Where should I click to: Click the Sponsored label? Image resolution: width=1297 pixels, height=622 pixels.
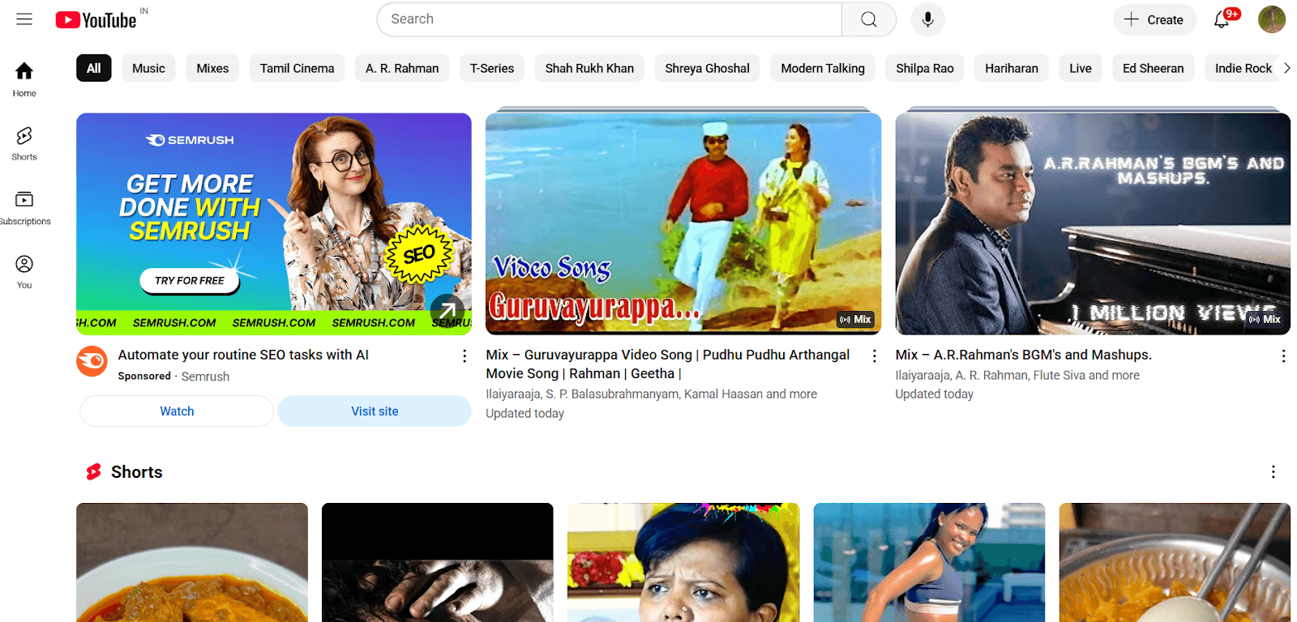coord(144,377)
